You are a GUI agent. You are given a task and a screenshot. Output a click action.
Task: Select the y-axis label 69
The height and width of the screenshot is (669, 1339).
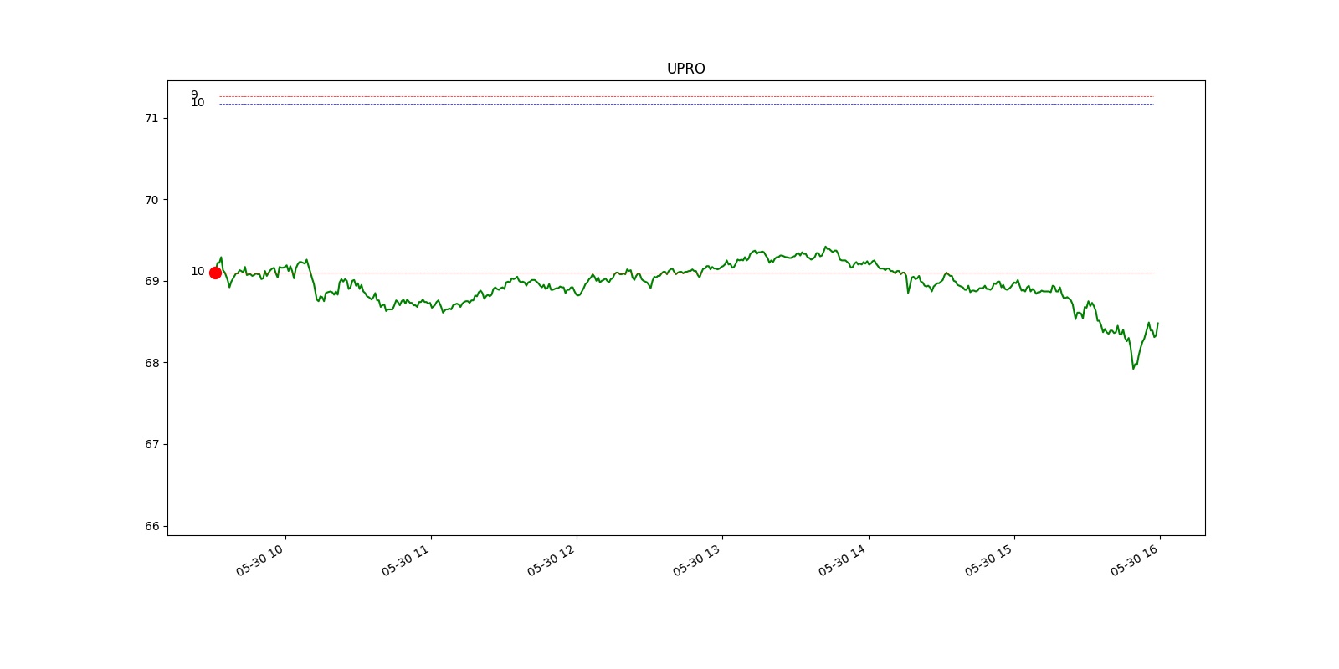pyautogui.click(x=151, y=281)
